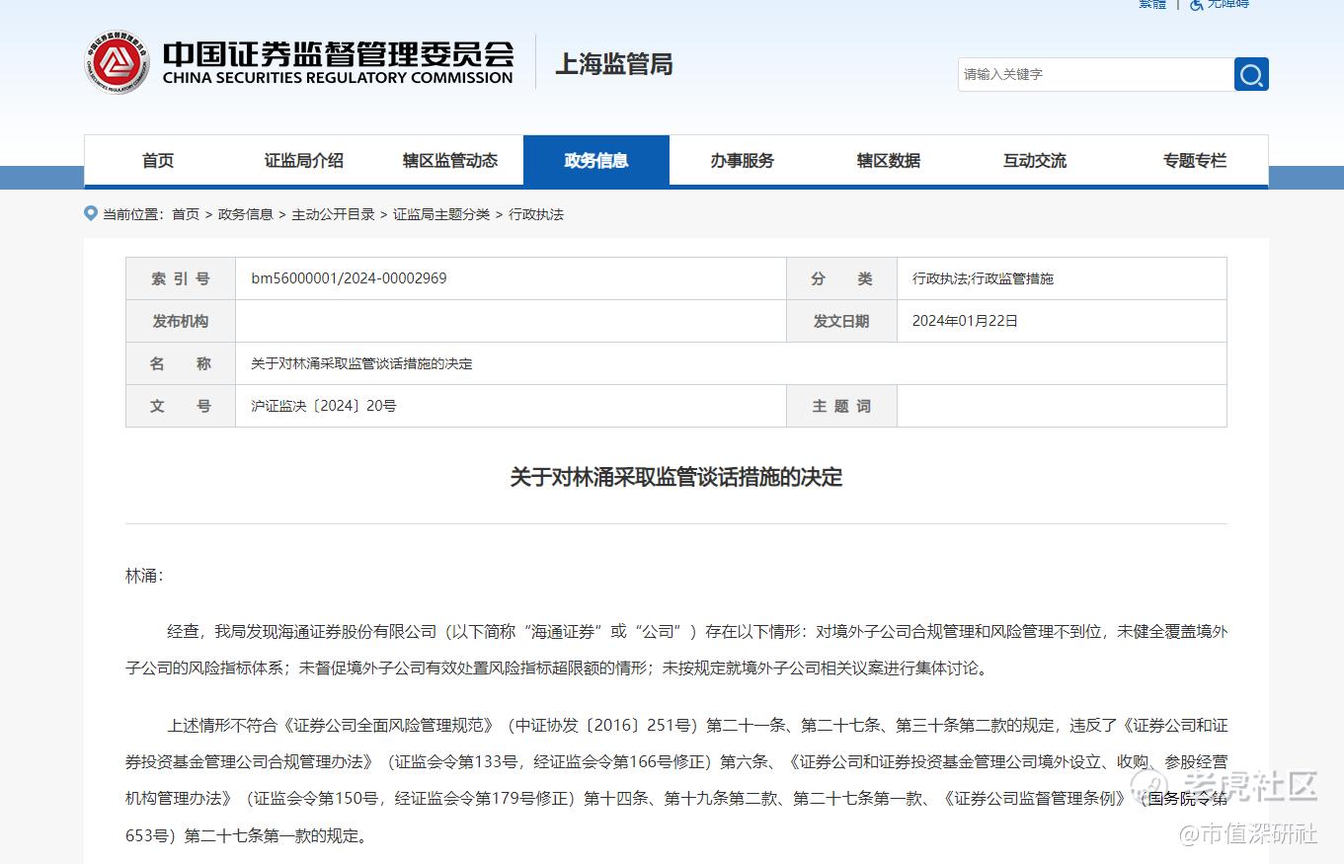This screenshot has height=864, width=1344.
Task: Click index number bm56000001/2024-00002969
Action: pyautogui.click(x=349, y=278)
